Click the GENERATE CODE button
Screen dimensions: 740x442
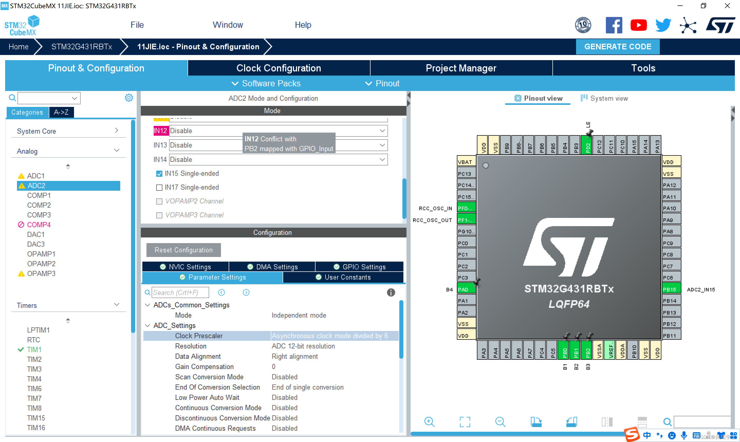[x=617, y=47]
